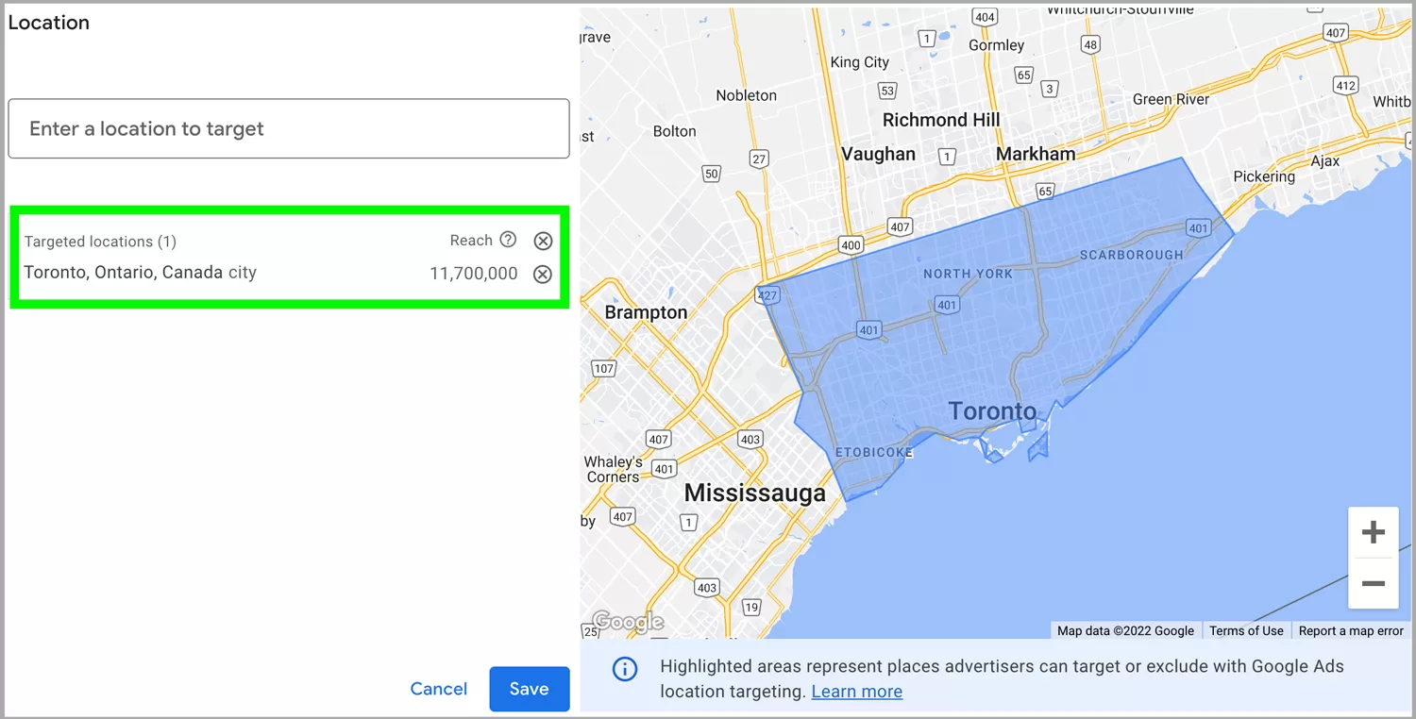Focus the 'Enter a location to target' field

pos(289,128)
